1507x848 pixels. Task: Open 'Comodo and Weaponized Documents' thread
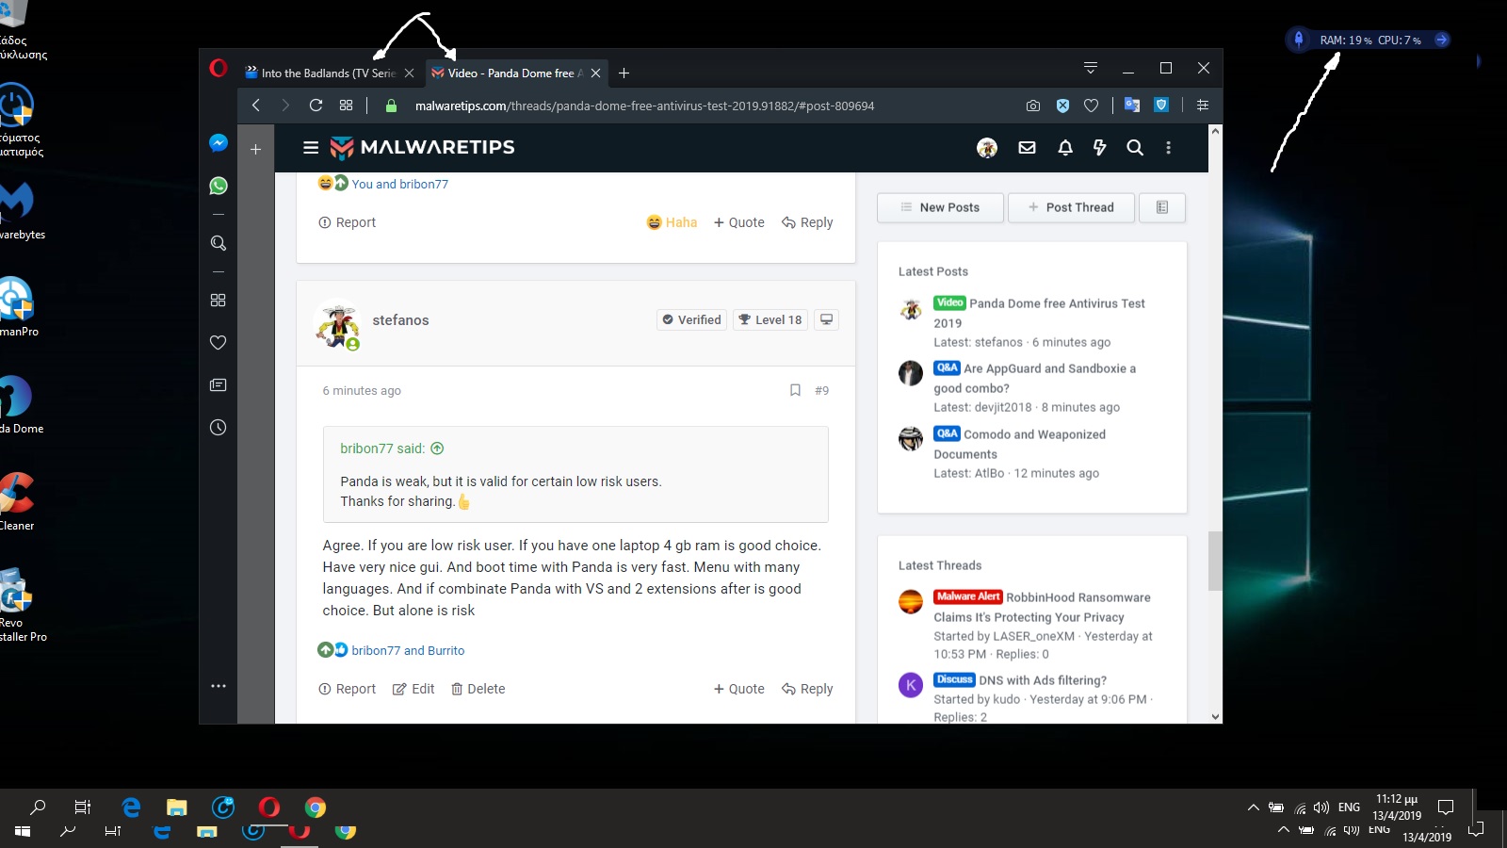1019,444
